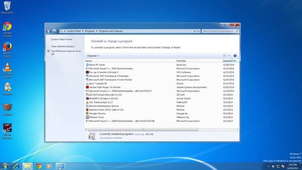
Task: Change view using the views icon
Action: pyautogui.click(x=225, y=56)
